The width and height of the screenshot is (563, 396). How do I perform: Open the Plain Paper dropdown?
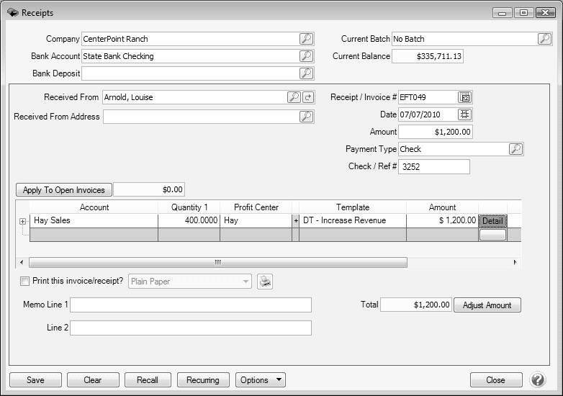[246, 282]
